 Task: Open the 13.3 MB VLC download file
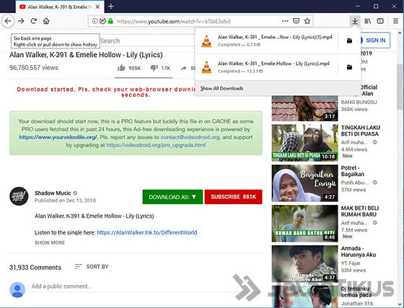pyautogui.click(x=267, y=67)
